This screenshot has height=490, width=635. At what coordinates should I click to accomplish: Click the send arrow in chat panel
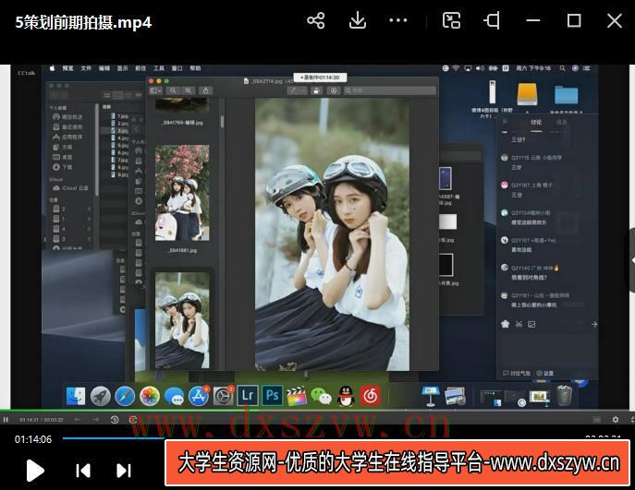594,324
